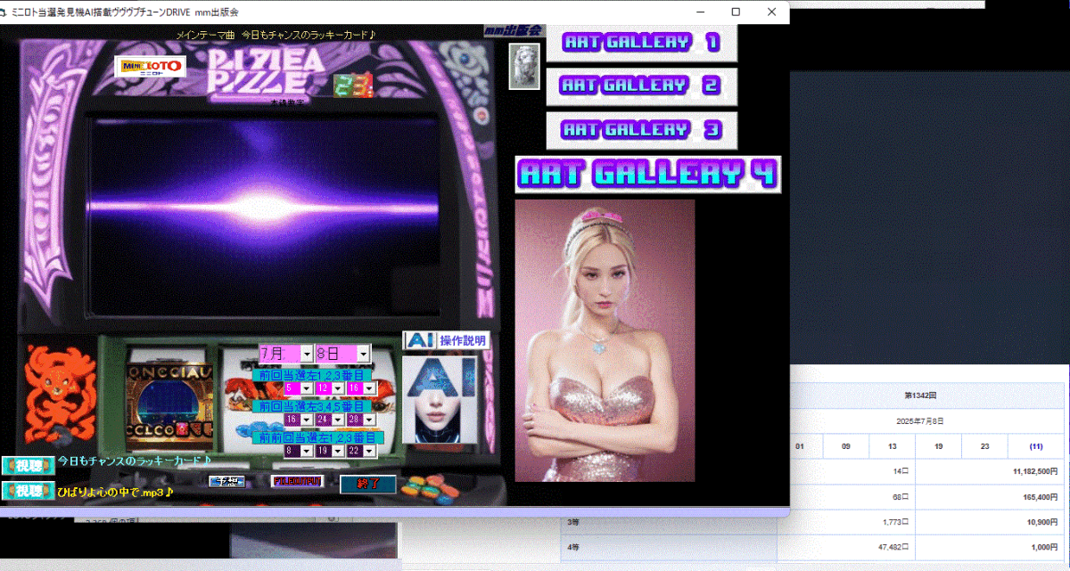Image resolution: width=1070 pixels, height=571 pixels.
Task: Click the Mini Loto logo icon
Action: (151, 66)
